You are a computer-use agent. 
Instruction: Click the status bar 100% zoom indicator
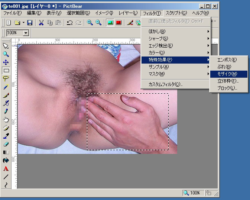coord(193,193)
